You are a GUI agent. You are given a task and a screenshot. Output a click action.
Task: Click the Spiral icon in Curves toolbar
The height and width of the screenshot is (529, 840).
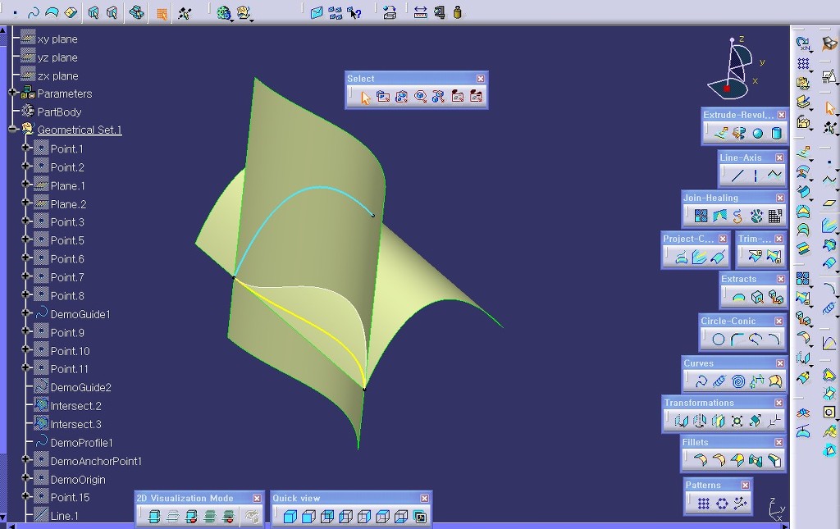point(738,381)
